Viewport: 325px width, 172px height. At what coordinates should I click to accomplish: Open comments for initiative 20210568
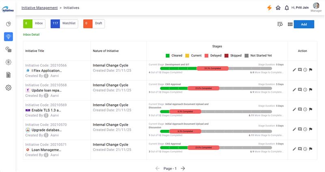click(300, 90)
